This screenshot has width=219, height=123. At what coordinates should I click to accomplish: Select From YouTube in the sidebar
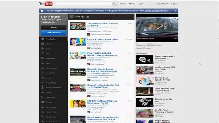click(53, 39)
